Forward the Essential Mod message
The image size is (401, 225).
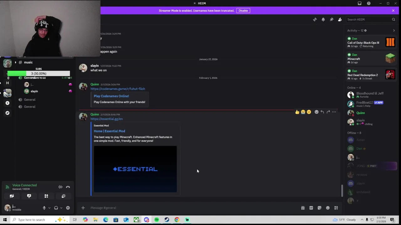(x=328, y=112)
